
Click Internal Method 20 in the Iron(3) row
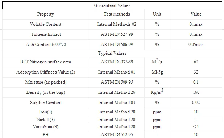117,112
